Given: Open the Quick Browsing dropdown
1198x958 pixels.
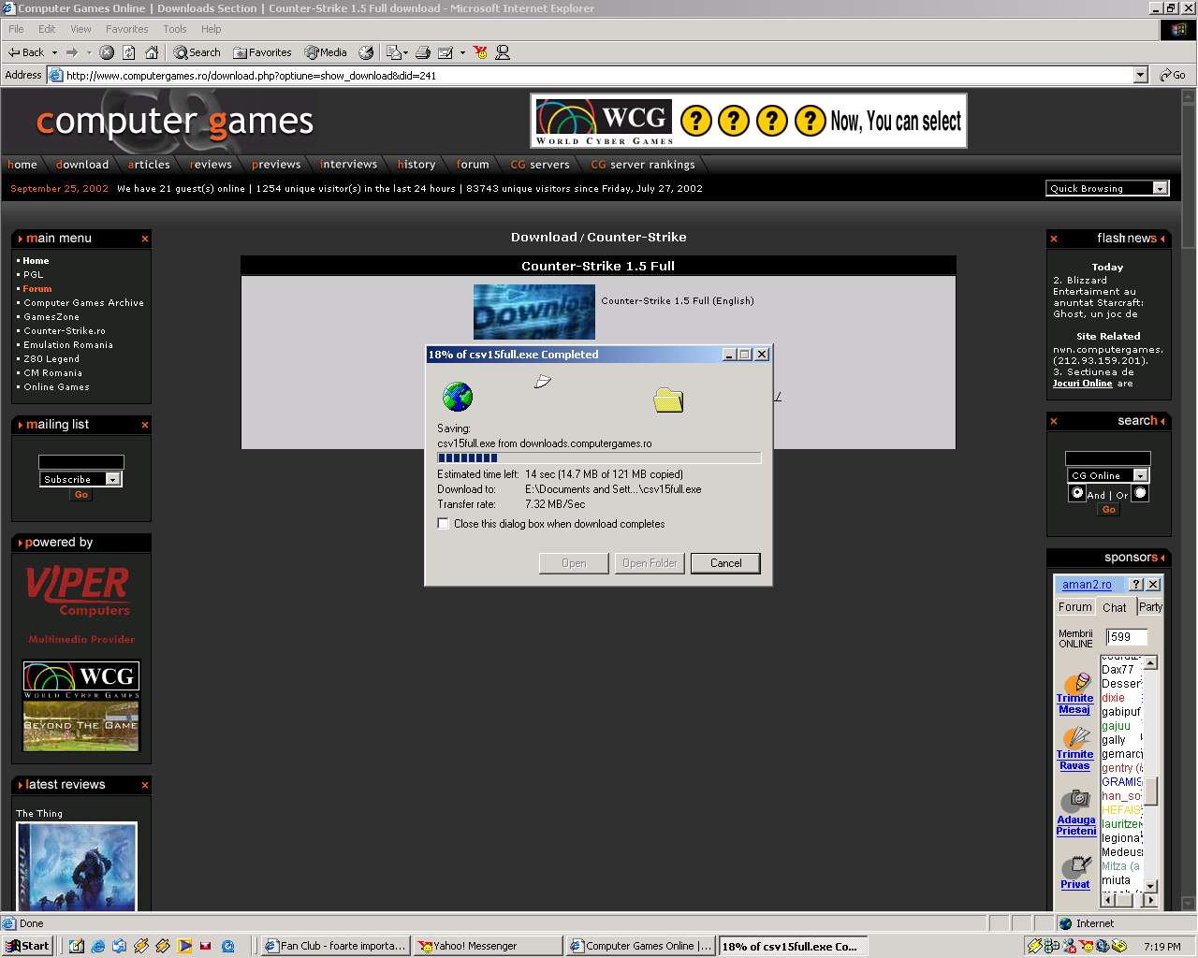Looking at the screenshot, I should [1107, 188].
